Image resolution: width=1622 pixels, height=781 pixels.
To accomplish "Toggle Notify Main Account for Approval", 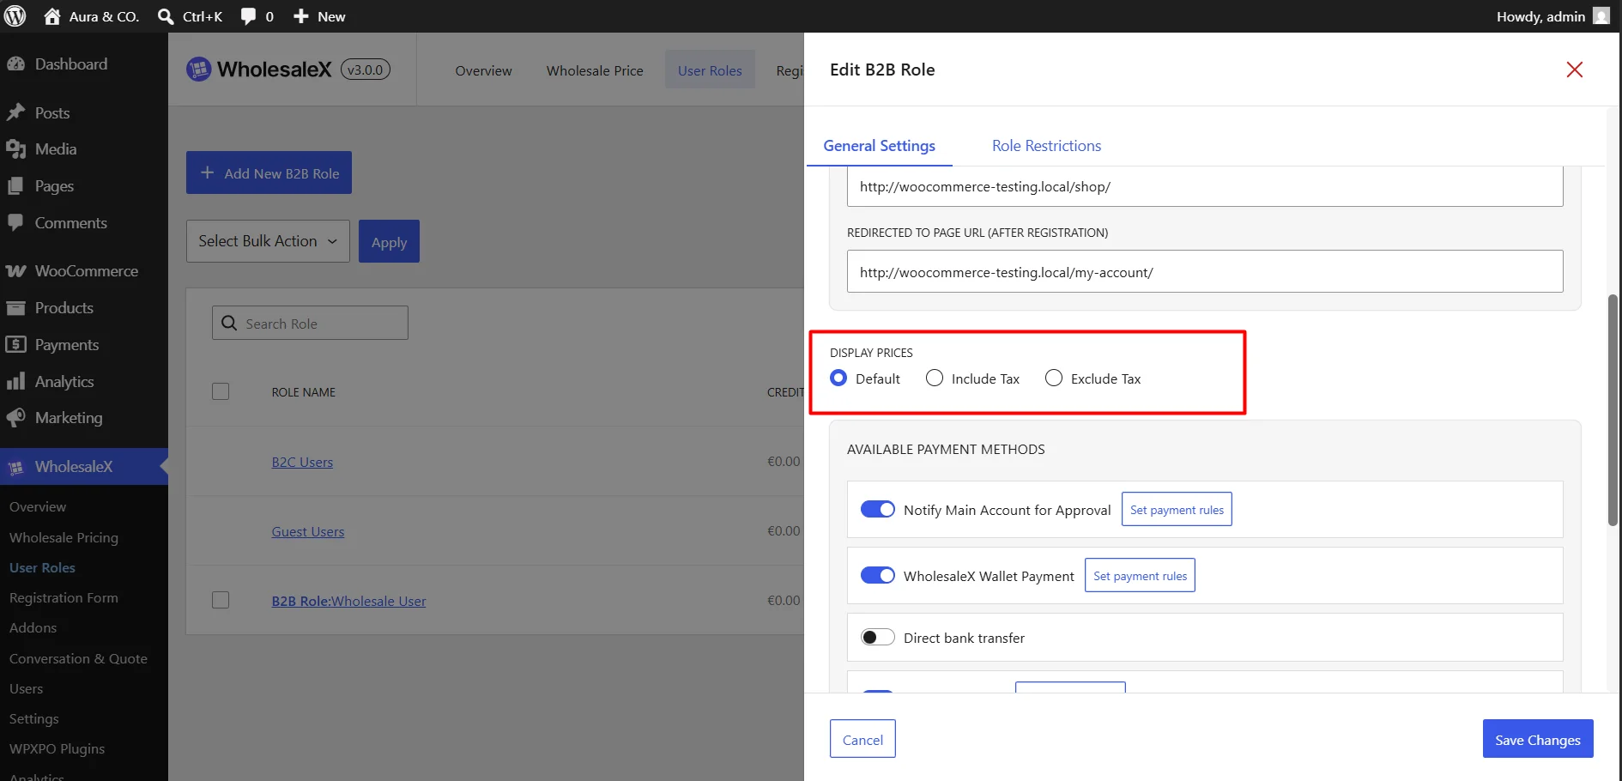I will click(x=878, y=510).
